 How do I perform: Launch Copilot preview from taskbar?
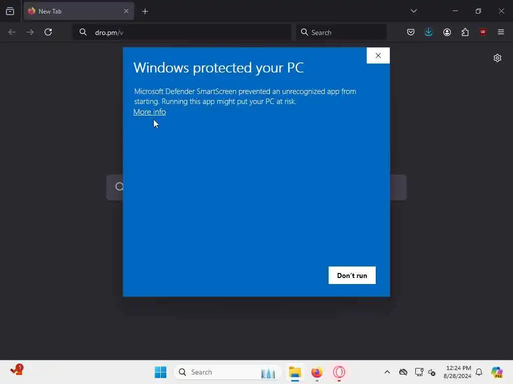pos(497,372)
